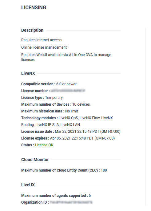Click the Online license management text
The height and width of the screenshot is (211, 151).
click(x=44, y=47)
